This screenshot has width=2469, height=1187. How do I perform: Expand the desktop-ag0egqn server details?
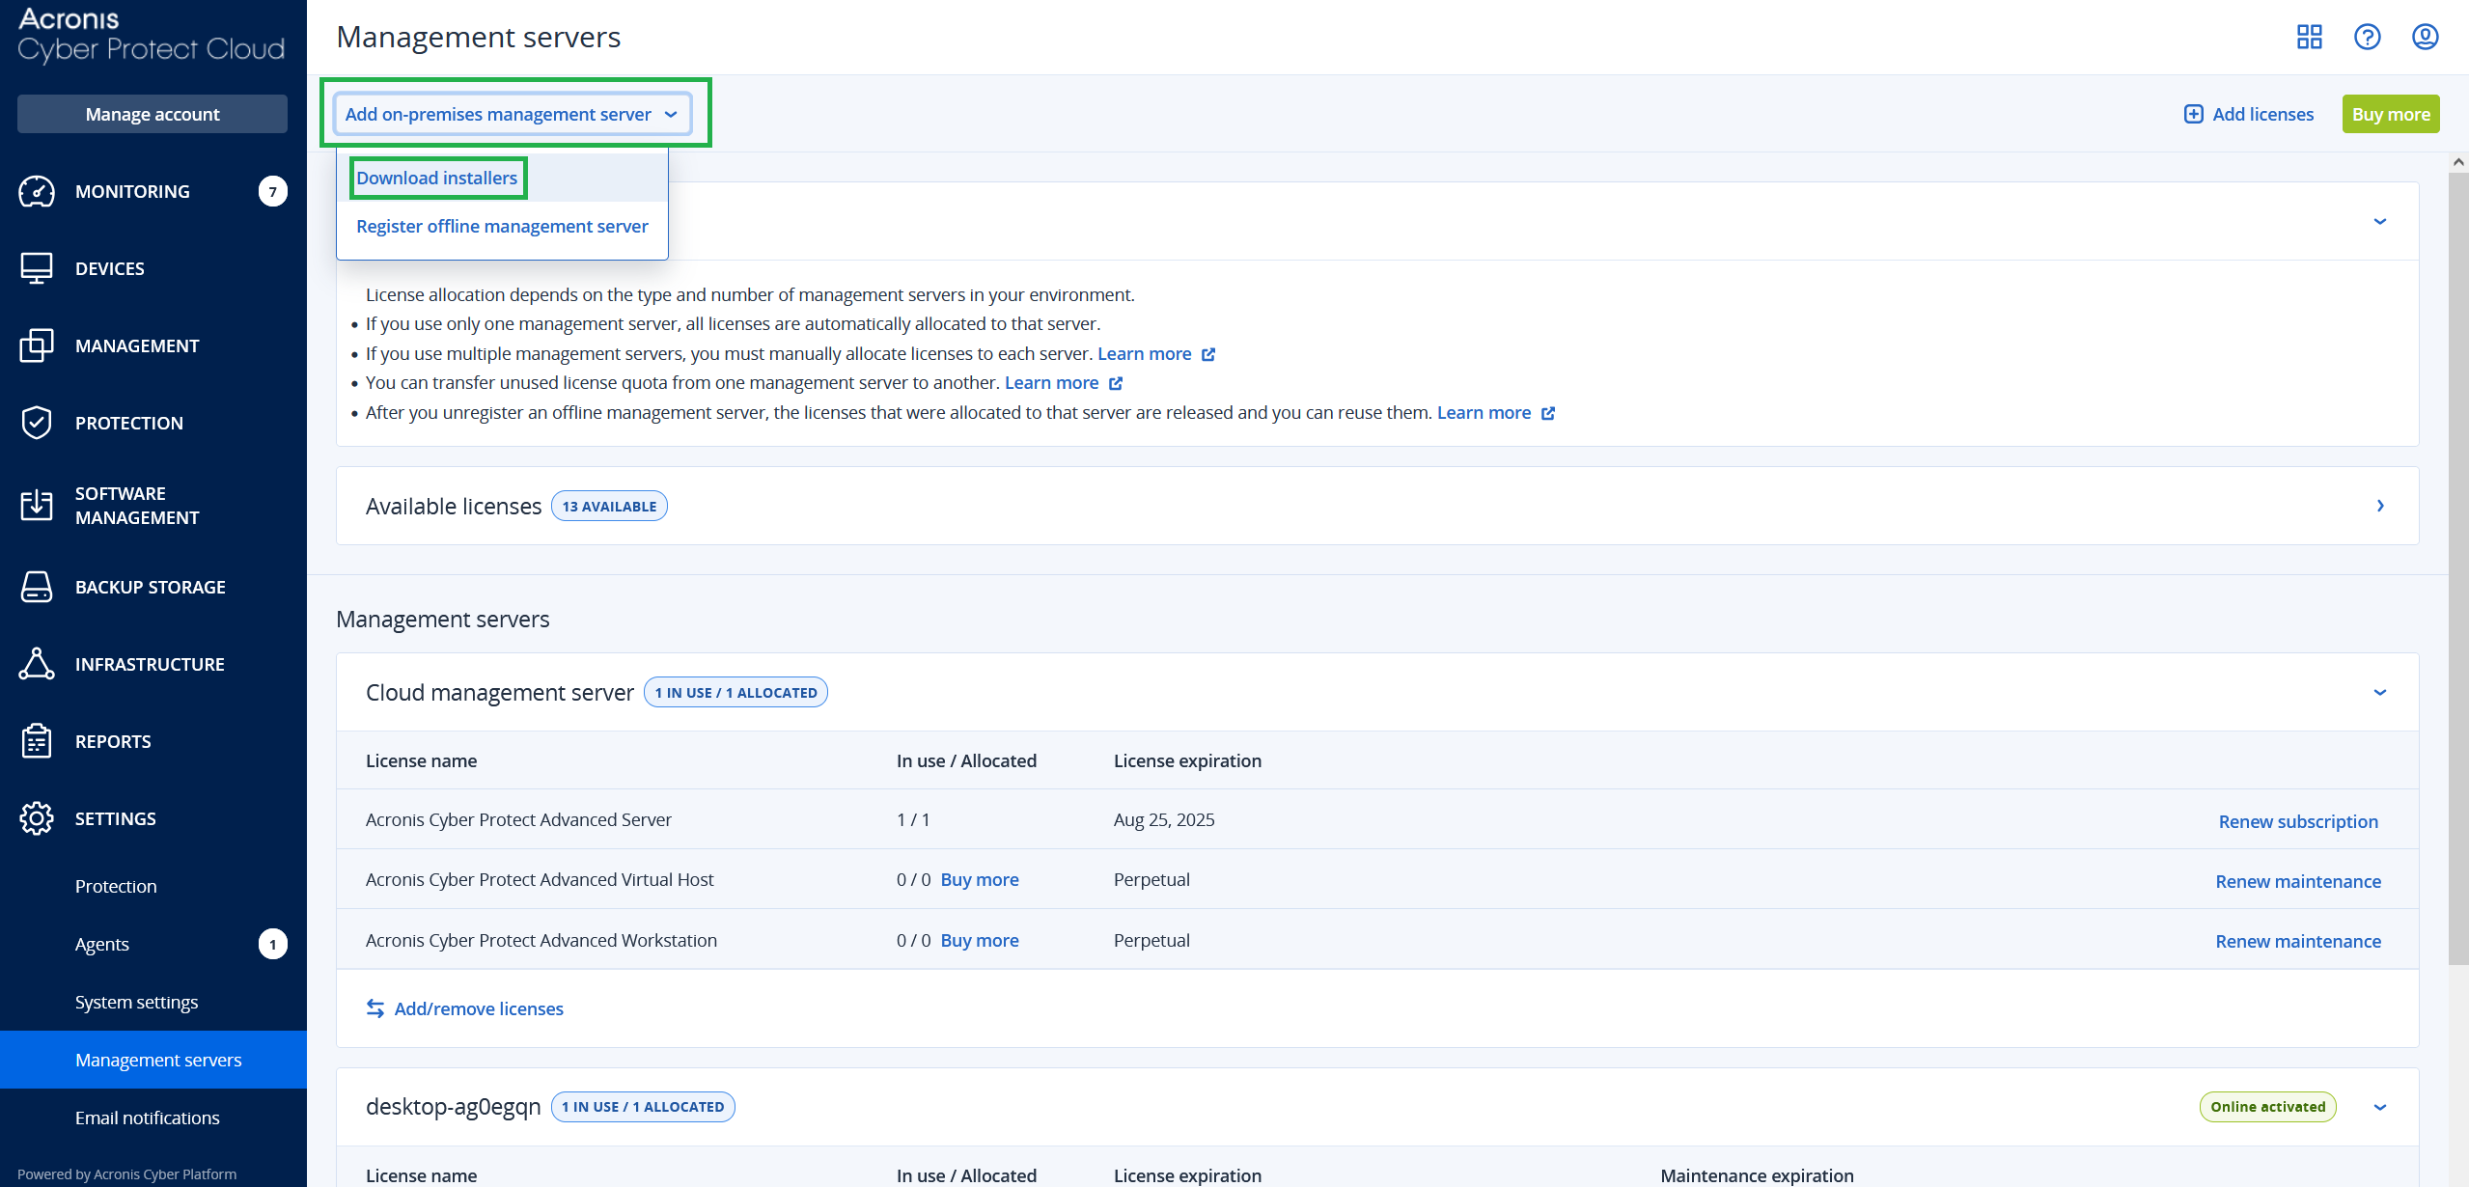point(2381,1107)
